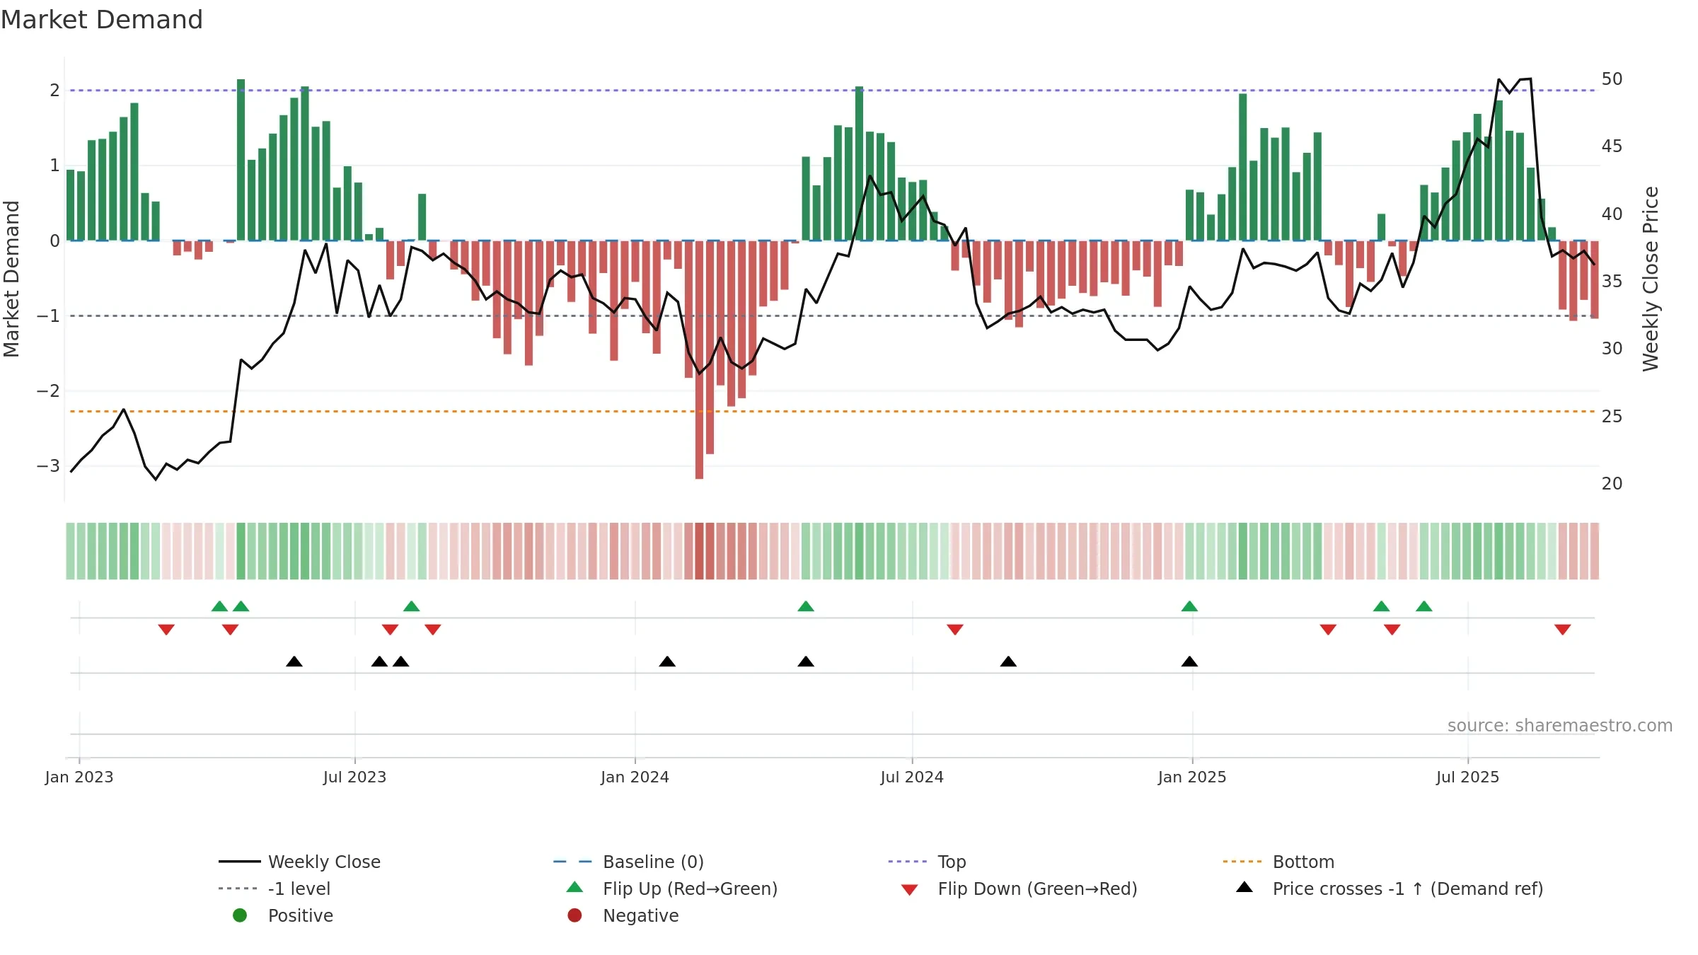Click the Weekly Close Price axis title
This screenshot has height=955, width=1698.
(x=1651, y=279)
